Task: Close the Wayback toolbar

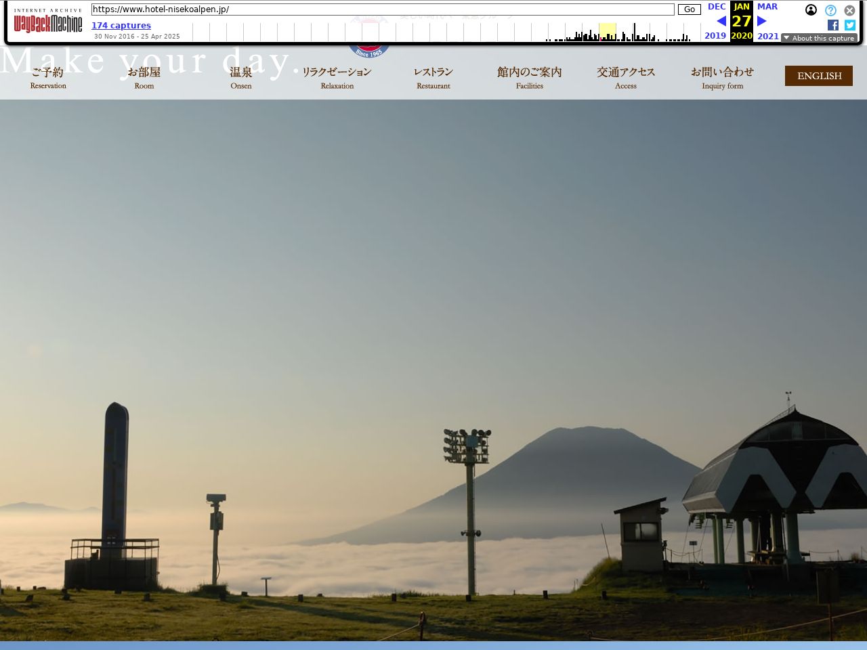Action: 849,10
